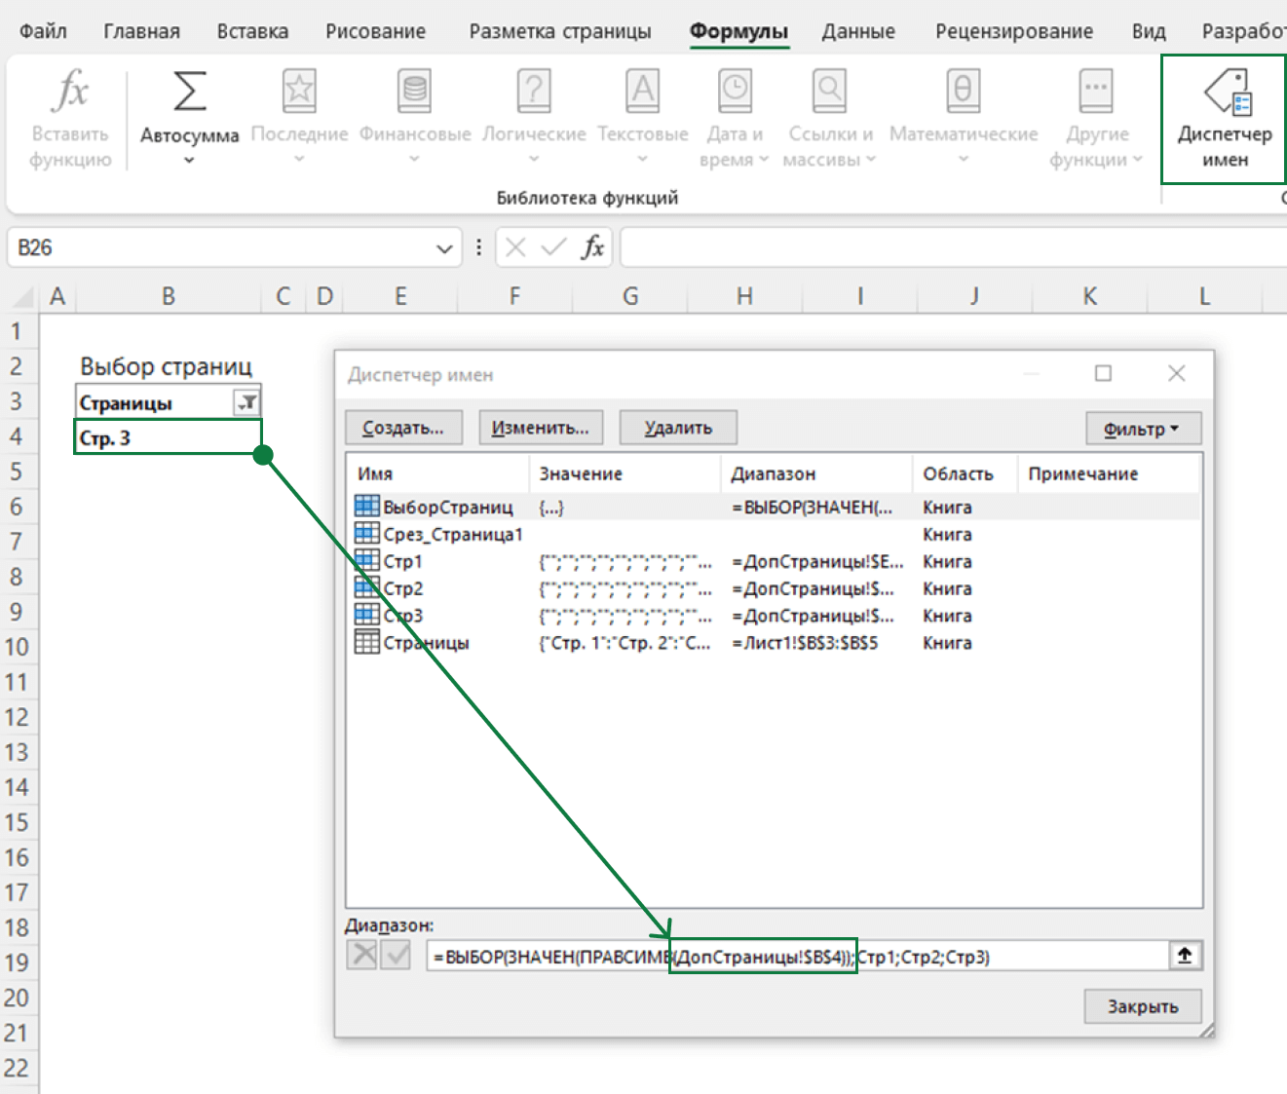
Task: Click the Закрыть button
Action: point(1143,1006)
